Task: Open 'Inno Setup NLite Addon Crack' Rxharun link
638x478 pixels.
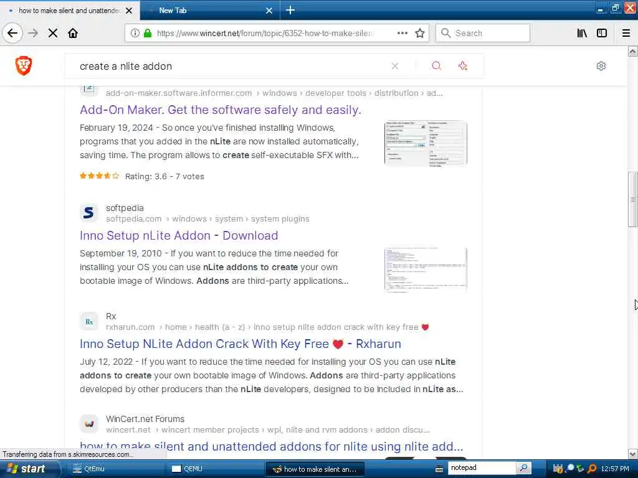Action: tap(240, 344)
